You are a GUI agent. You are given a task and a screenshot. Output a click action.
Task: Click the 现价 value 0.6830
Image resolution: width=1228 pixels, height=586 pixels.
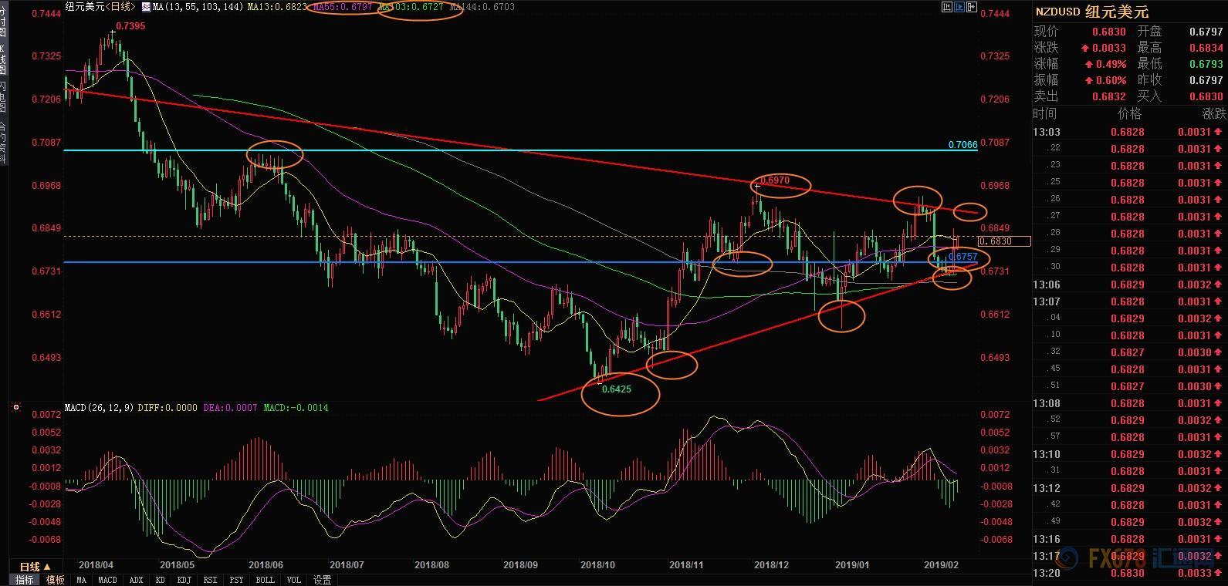(1109, 32)
